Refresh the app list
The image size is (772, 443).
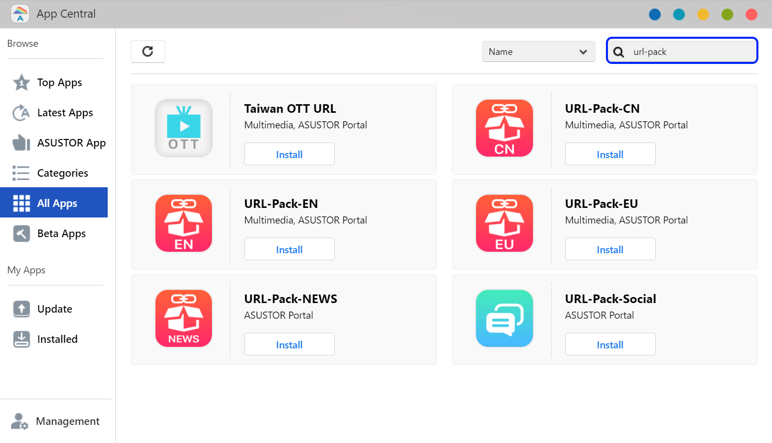148,51
